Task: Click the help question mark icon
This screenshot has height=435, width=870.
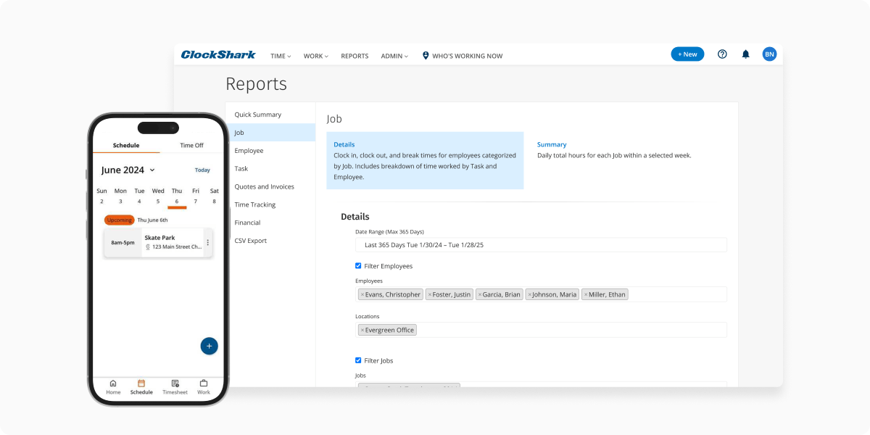Action: tap(722, 54)
